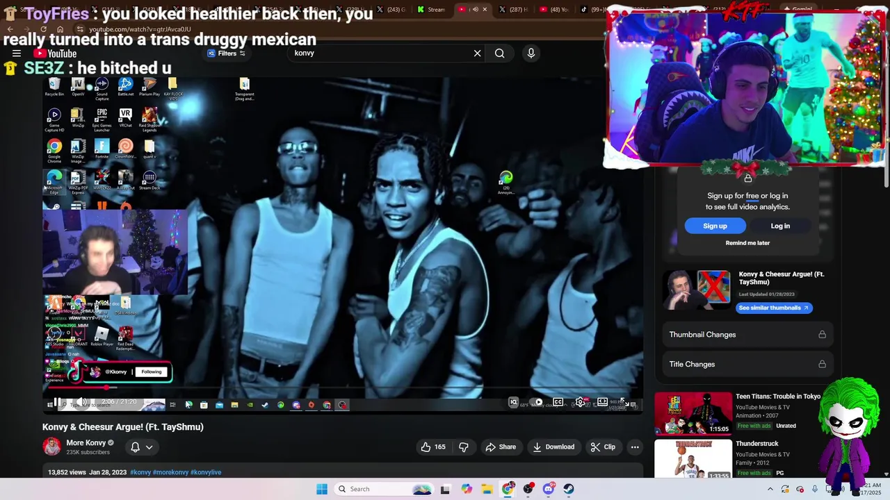The width and height of the screenshot is (890, 500).
Task: Open See similar thumbnails link
Action: [774, 308]
